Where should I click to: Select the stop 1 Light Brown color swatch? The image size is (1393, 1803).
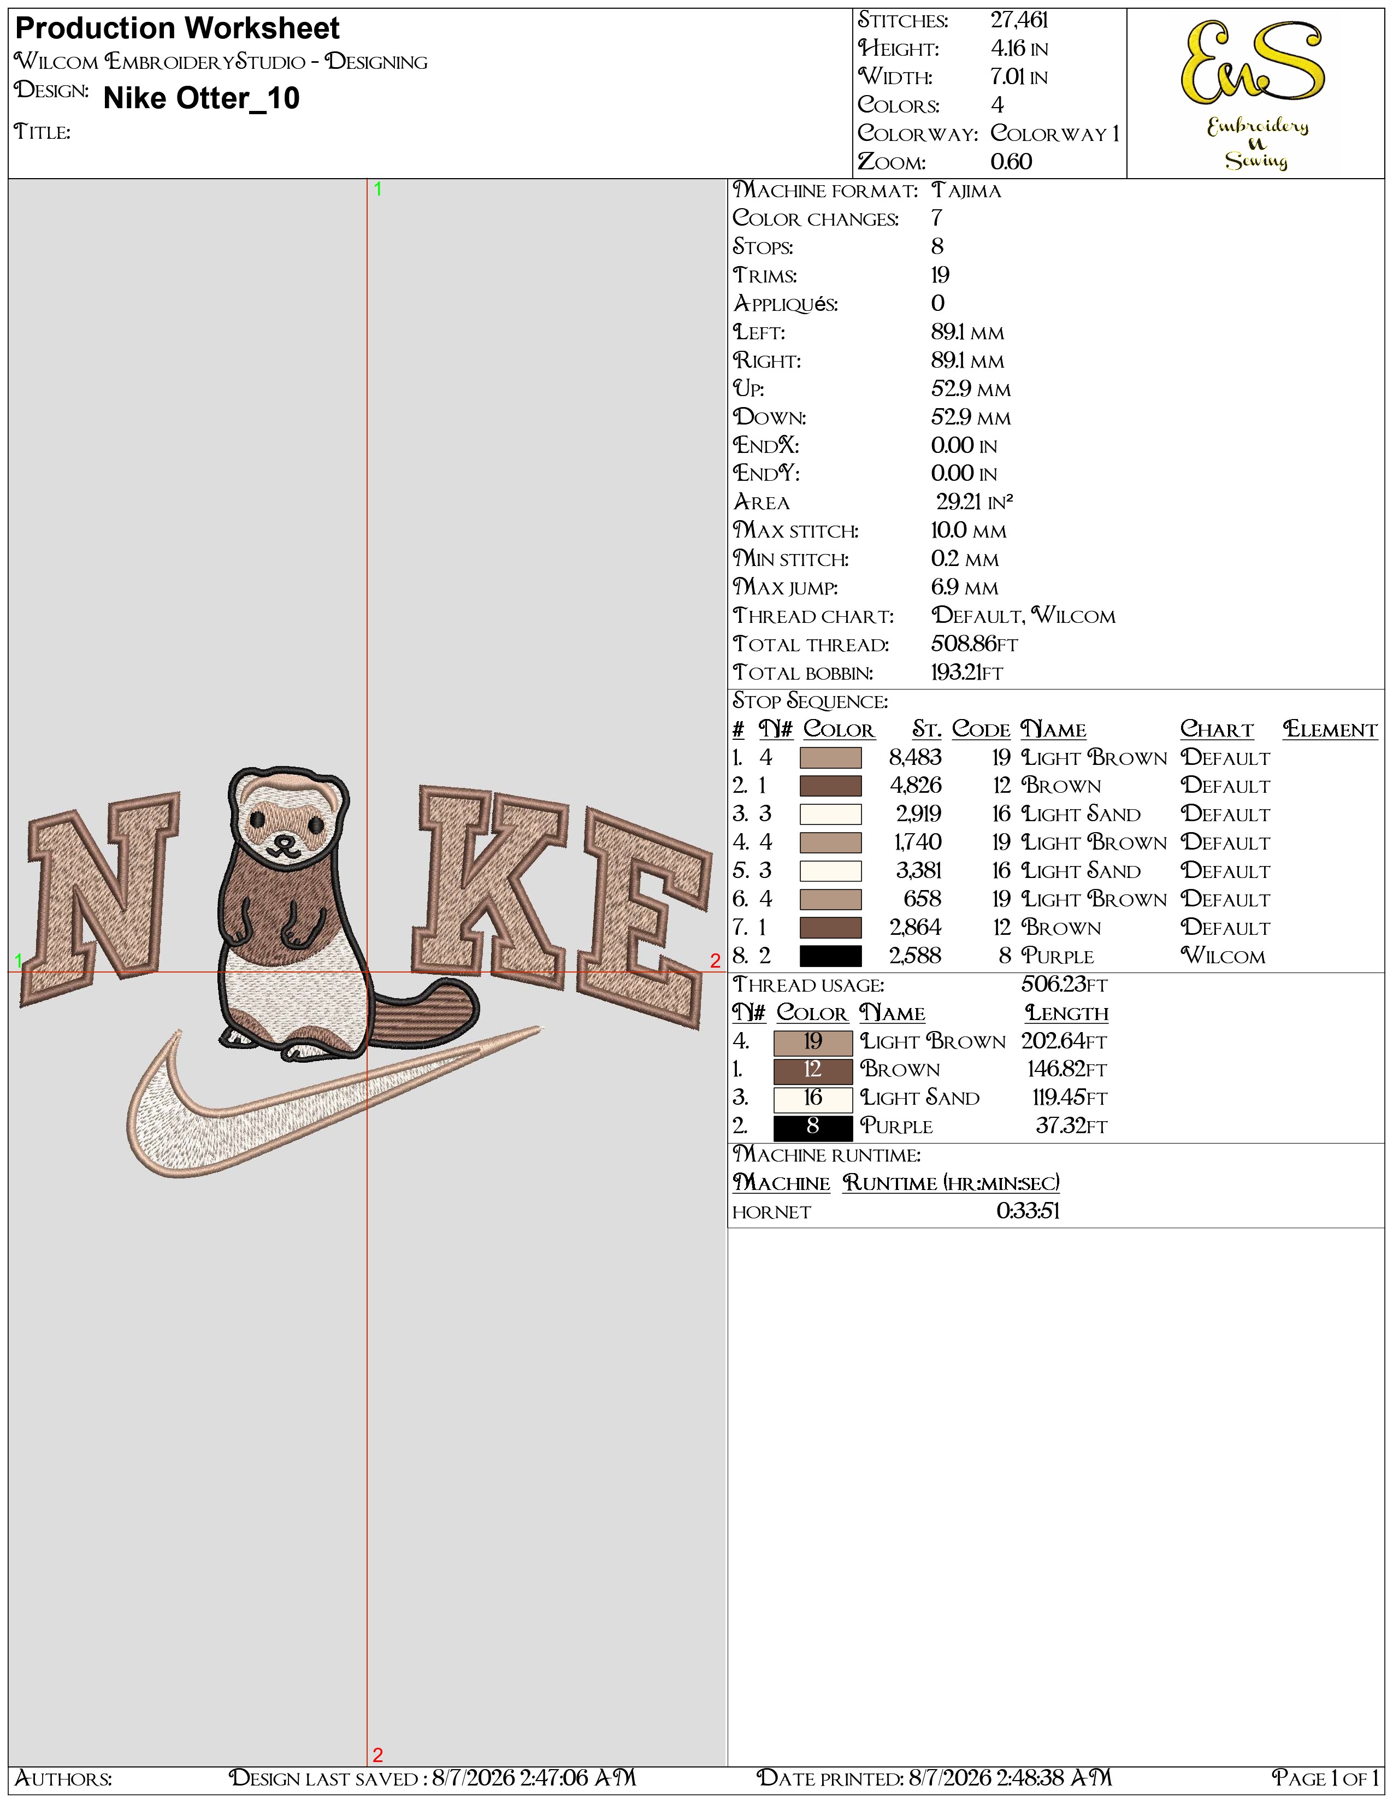pyautogui.click(x=830, y=758)
